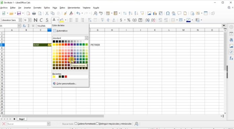Image resolution: width=234 pixels, height=129 pixels.
Task: Open the Herramientas menu
Action: point(74,8)
